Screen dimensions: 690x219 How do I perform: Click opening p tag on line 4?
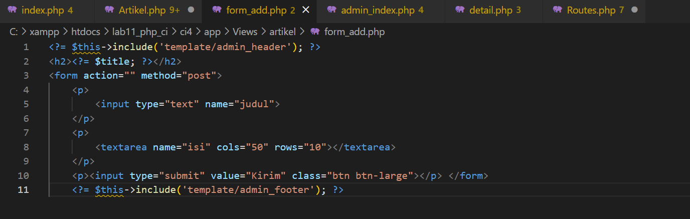point(81,90)
